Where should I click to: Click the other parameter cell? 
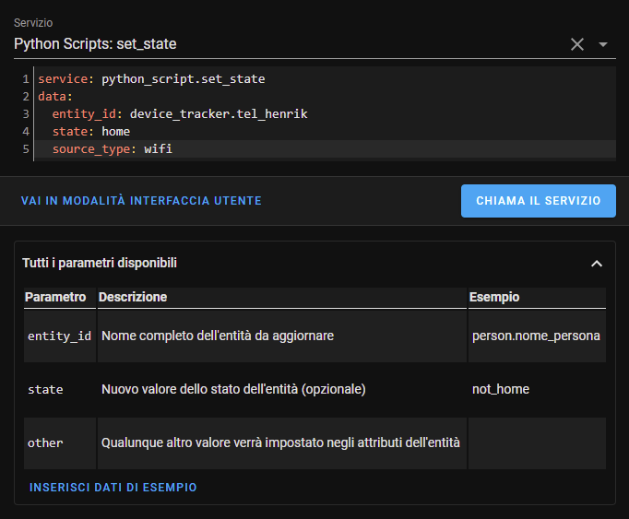click(60, 443)
